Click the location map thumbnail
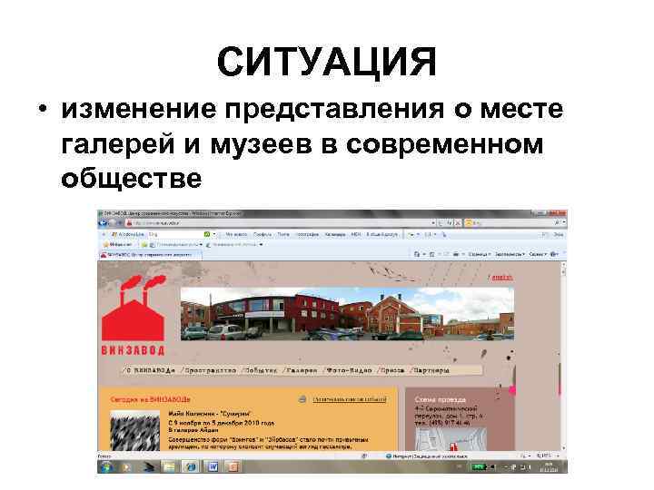The image size is (654, 490). (x=451, y=439)
